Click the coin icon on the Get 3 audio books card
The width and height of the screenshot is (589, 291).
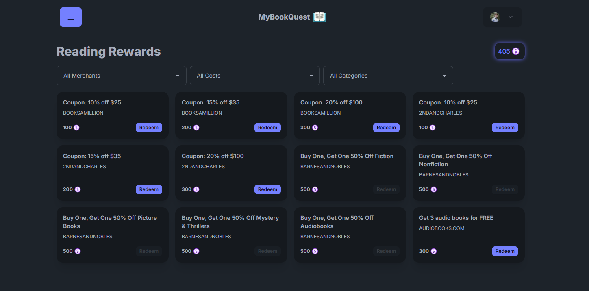coord(434,251)
